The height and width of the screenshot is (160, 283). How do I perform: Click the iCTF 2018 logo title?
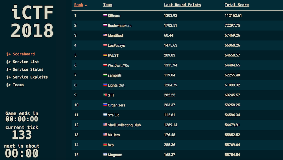32,21
